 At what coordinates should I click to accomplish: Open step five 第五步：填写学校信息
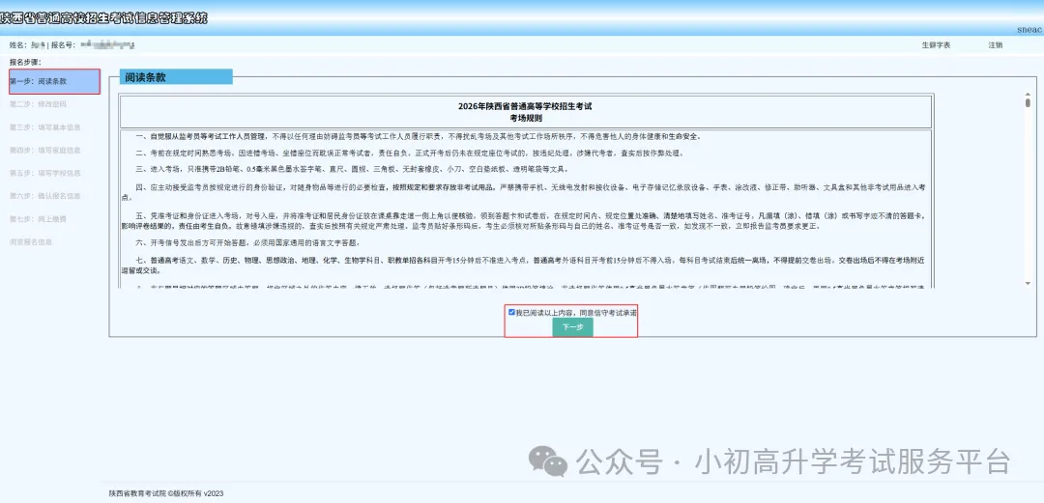(x=45, y=173)
